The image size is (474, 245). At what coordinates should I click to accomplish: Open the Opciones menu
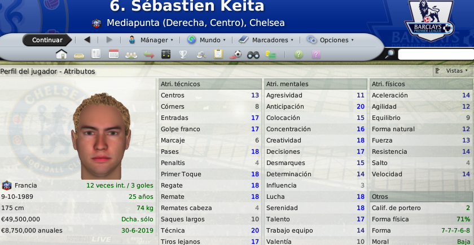330,40
